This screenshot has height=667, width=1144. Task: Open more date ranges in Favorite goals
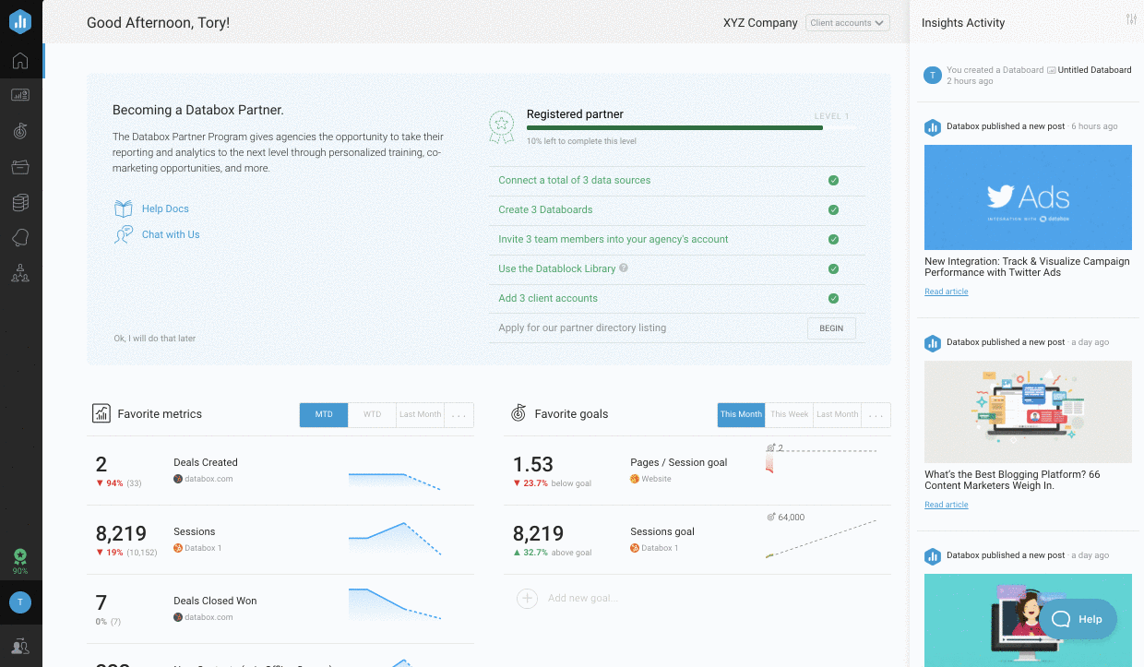click(x=876, y=415)
